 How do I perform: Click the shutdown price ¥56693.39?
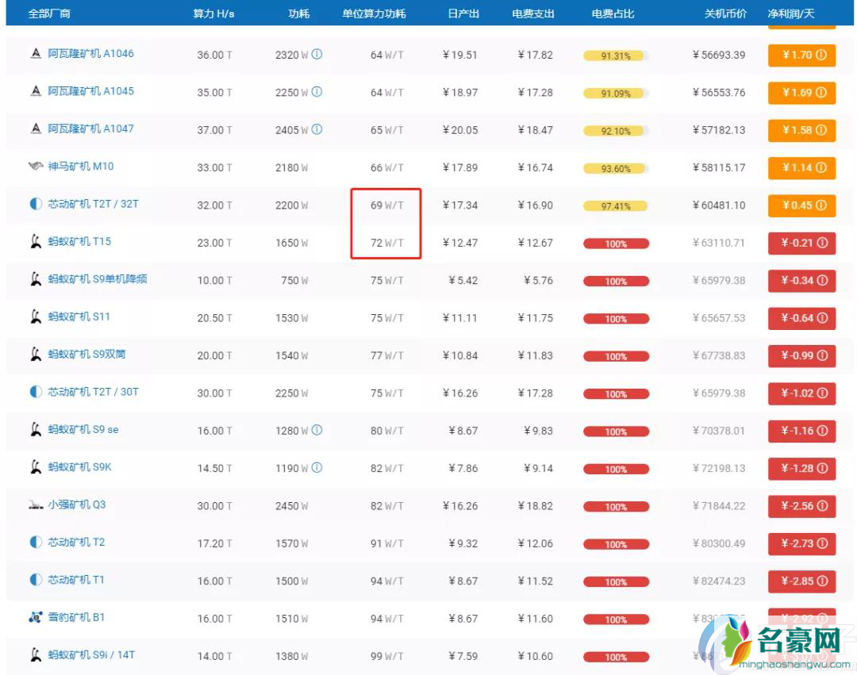tap(719, 55)
